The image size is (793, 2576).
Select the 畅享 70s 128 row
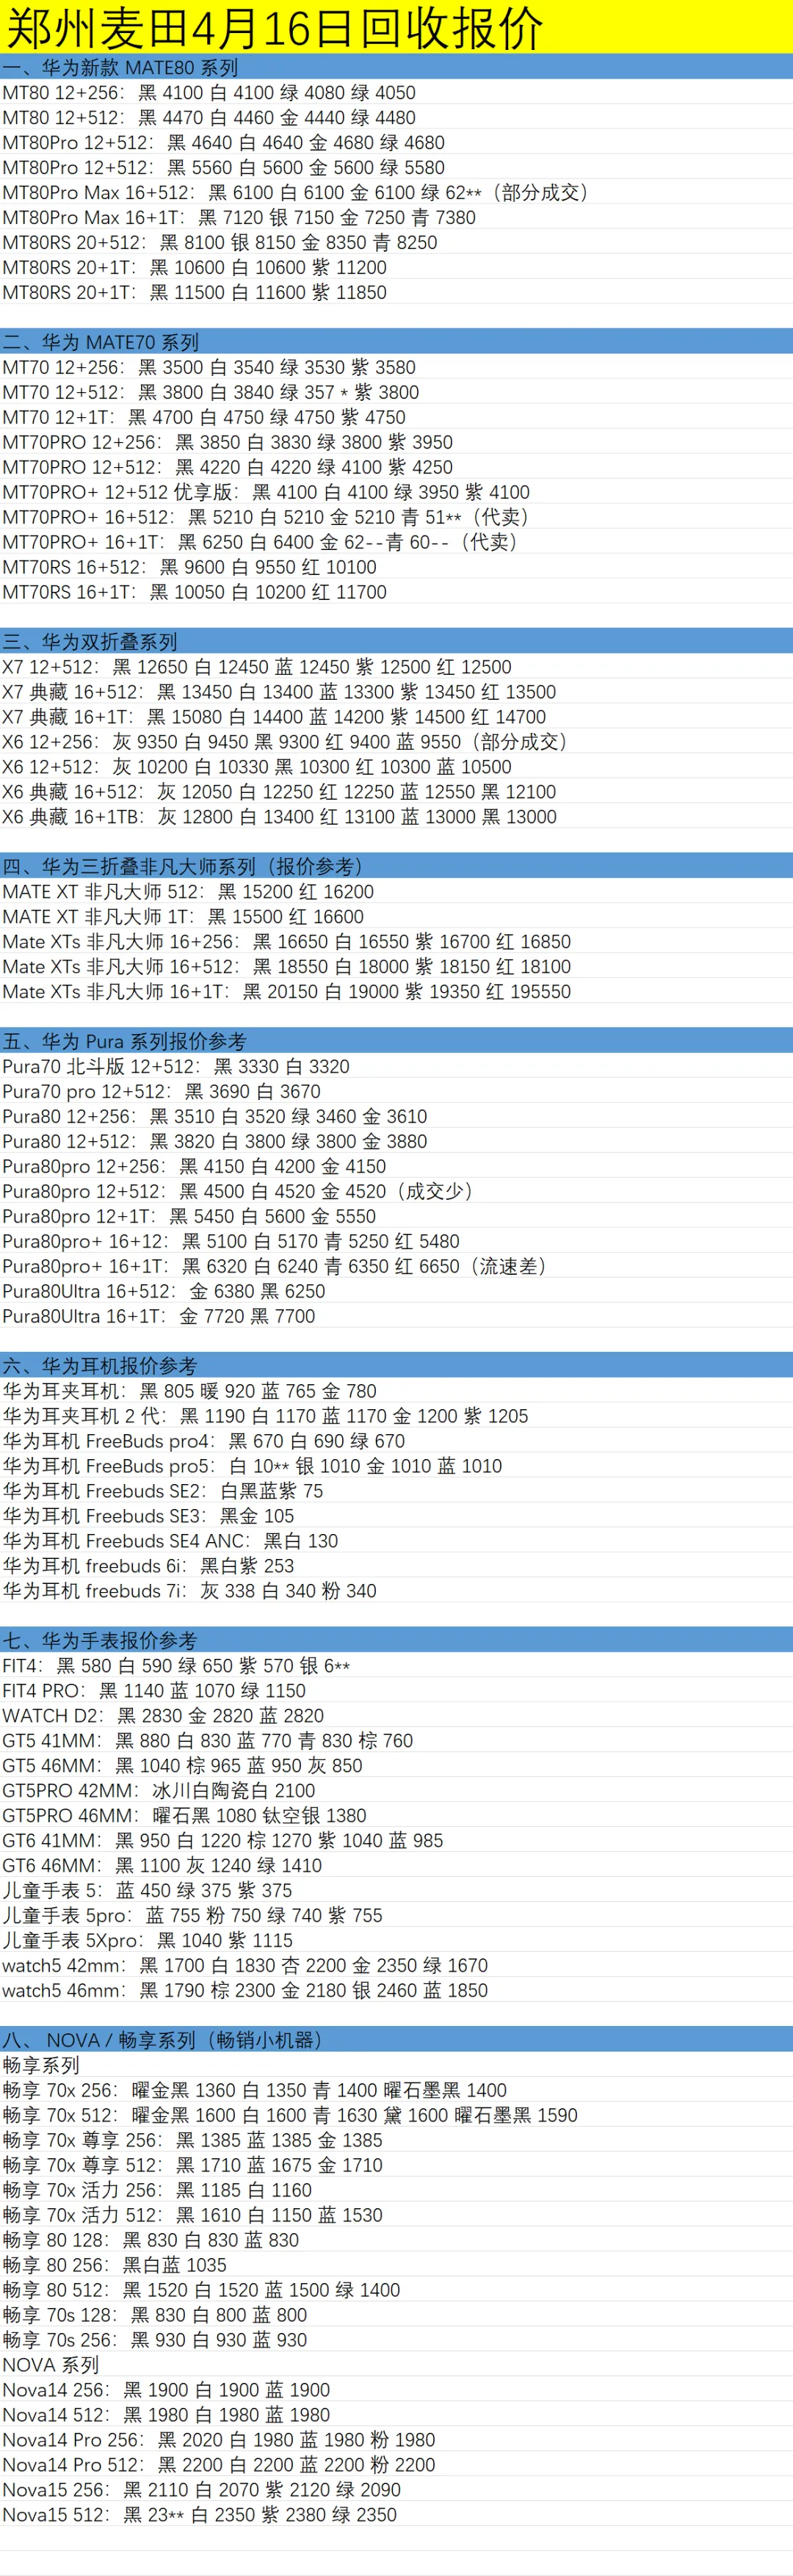(x=396, y=2315)
